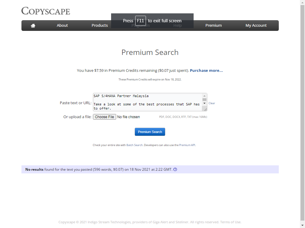Click the page vertical scrollbar thumb

pyautogui.click(x=303, y=113)
